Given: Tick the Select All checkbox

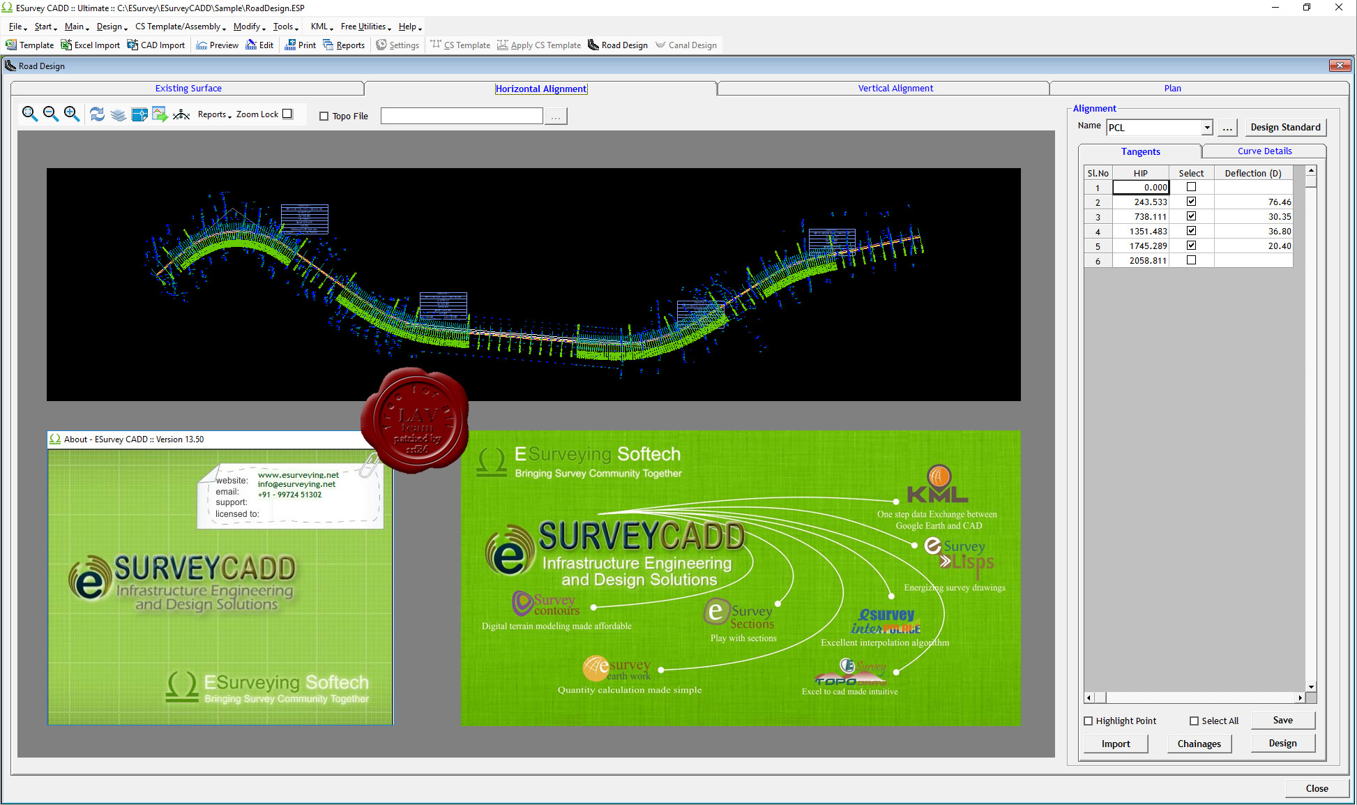Looking at the screenshot, I should coord(1194,721).
